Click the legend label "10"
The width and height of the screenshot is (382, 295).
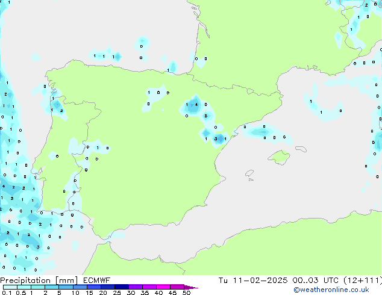tap(75, 293)
